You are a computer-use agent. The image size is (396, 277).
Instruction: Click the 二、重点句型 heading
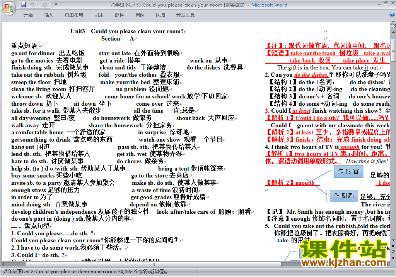click(x=31, y=226)
